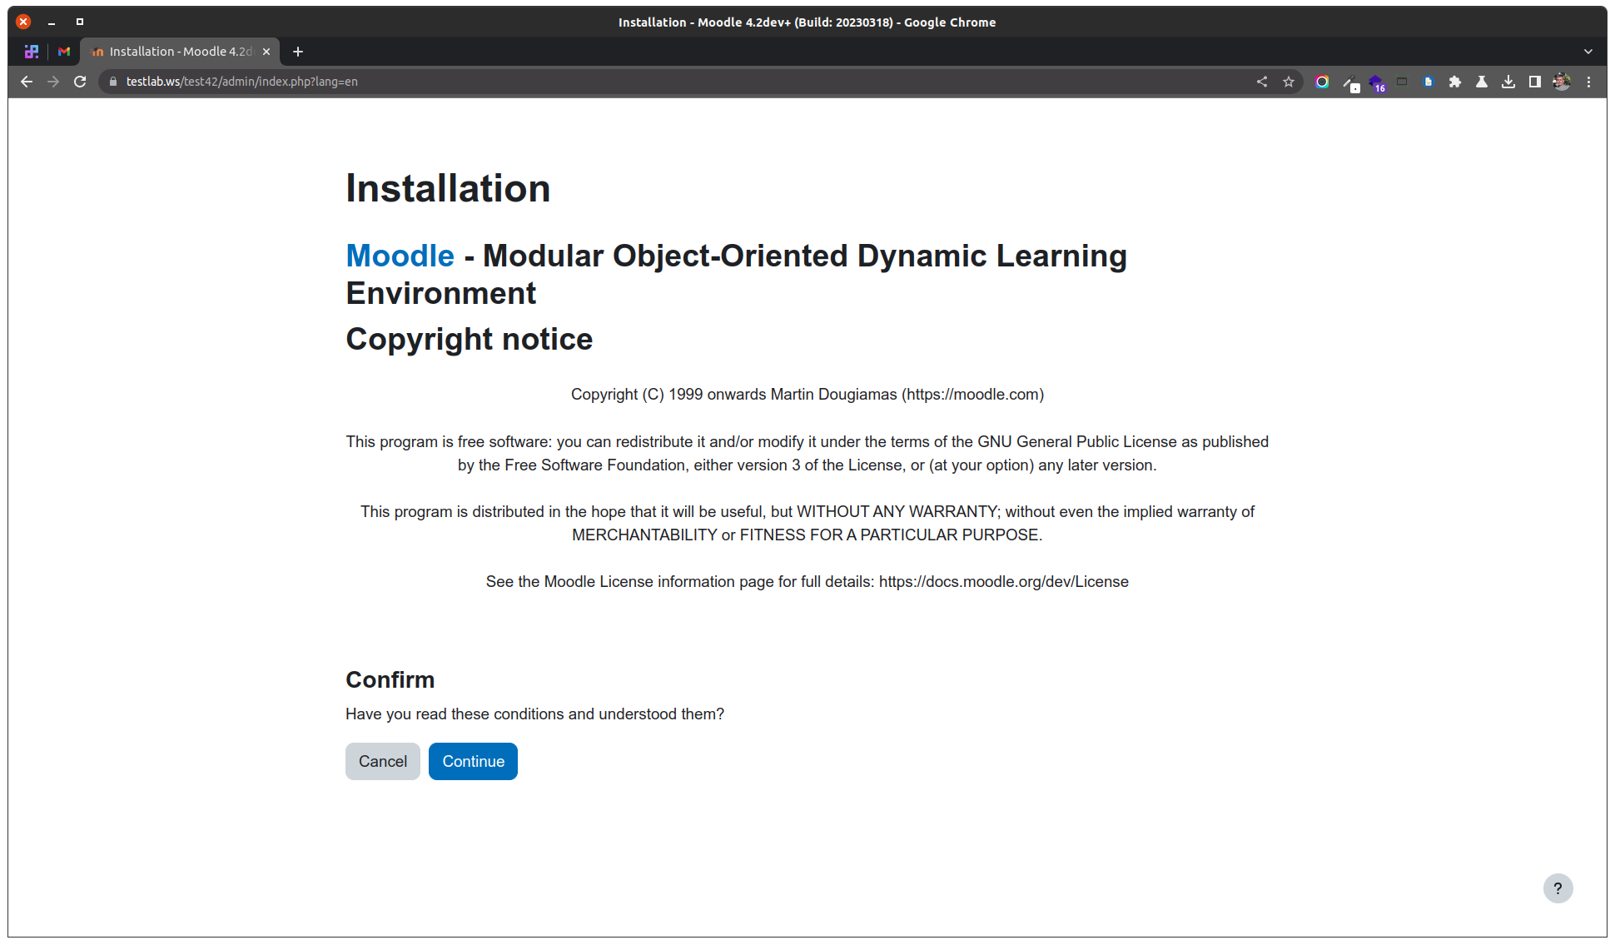Switch to the pinned Gmail tab
The height and width of the screenshot is (945, 1615).
point(64,52)
